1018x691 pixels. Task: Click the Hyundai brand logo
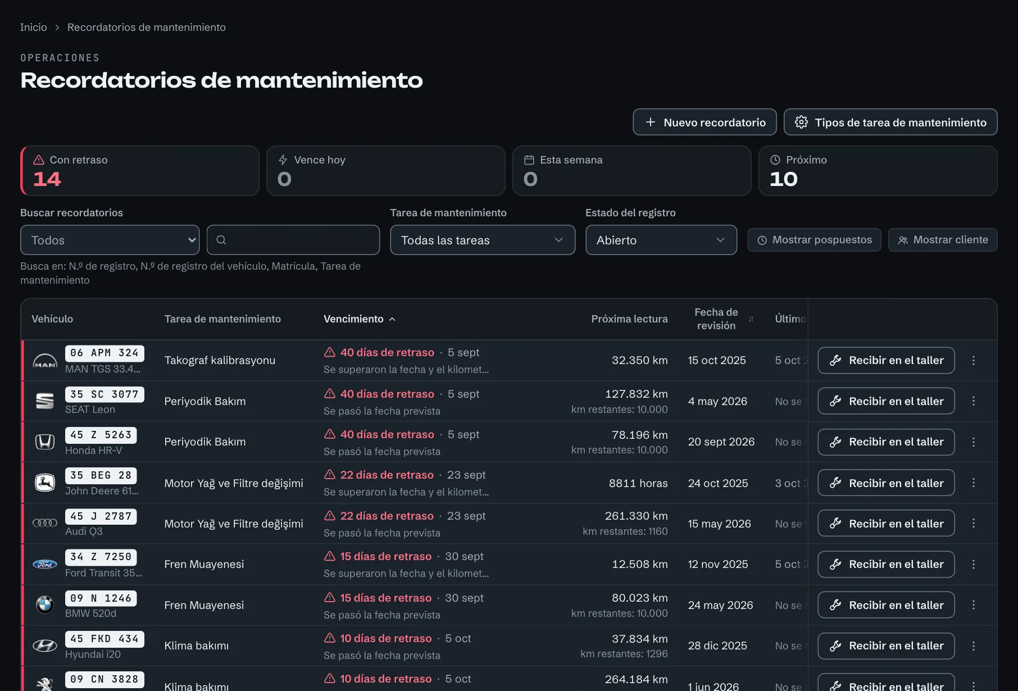[x=45, y=646]
